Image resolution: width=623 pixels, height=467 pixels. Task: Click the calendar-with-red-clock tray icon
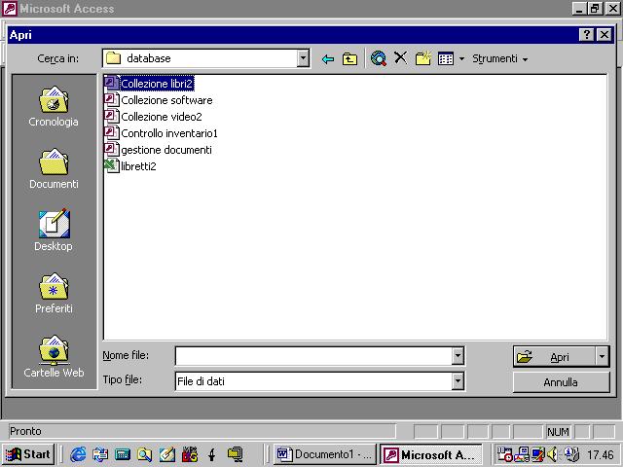point(505,454)
